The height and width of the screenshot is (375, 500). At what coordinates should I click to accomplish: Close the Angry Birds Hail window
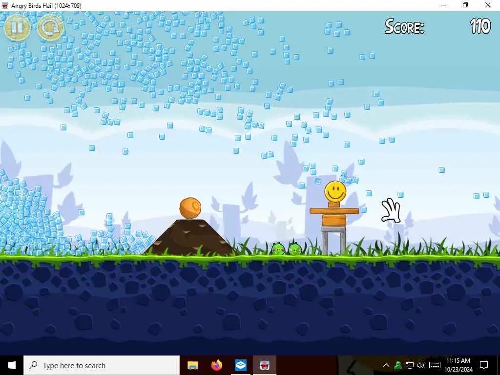coord(488,5)
